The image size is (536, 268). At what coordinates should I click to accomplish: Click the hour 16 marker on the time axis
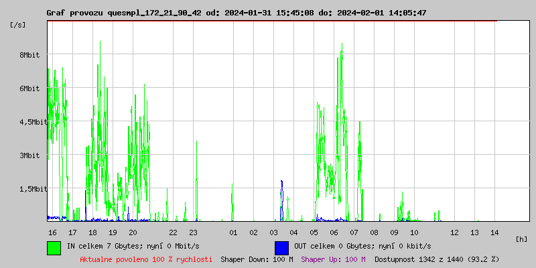click(52, 232)
